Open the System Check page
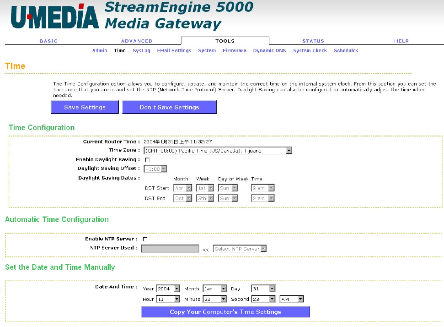 [310, 50]
